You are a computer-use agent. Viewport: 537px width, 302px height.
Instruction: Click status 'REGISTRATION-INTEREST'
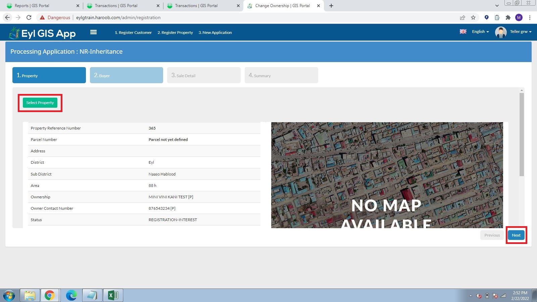pyautogui.click(x=173, y=220)
